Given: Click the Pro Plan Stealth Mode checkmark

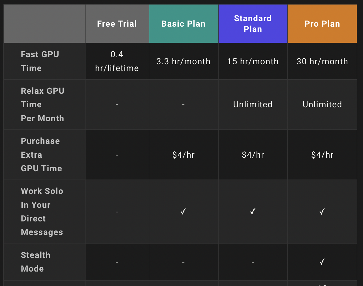Looking at the screenshot, I should 322,262.
